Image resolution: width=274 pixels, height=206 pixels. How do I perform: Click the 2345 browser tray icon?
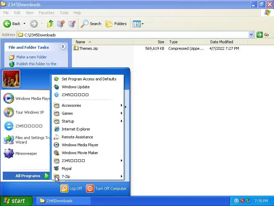pyautogui.click(x=236, y=201)
